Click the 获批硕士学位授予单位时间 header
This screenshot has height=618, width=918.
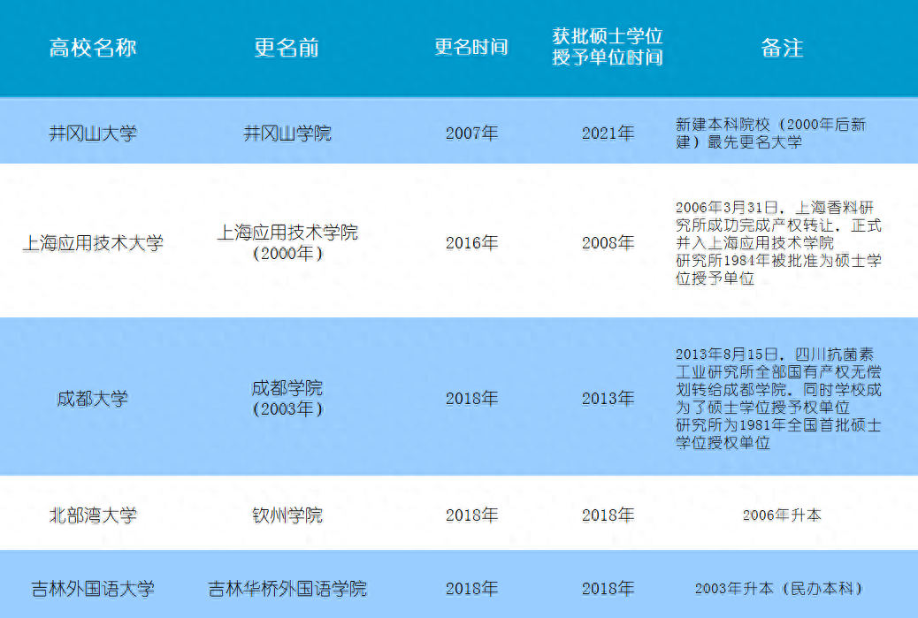(608, 48)
